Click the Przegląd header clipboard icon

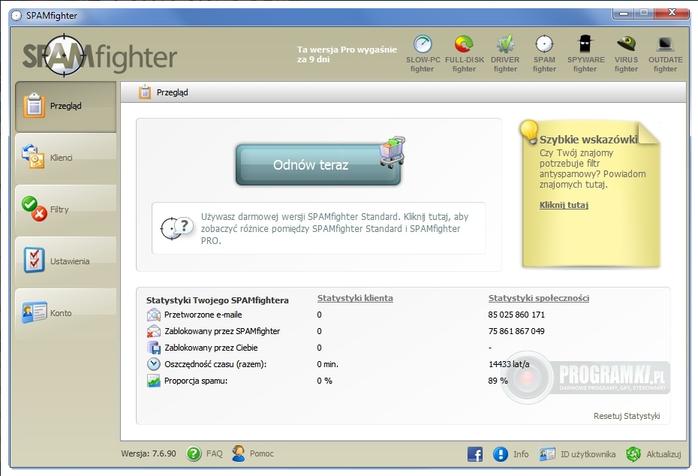[x=145, y=92]
